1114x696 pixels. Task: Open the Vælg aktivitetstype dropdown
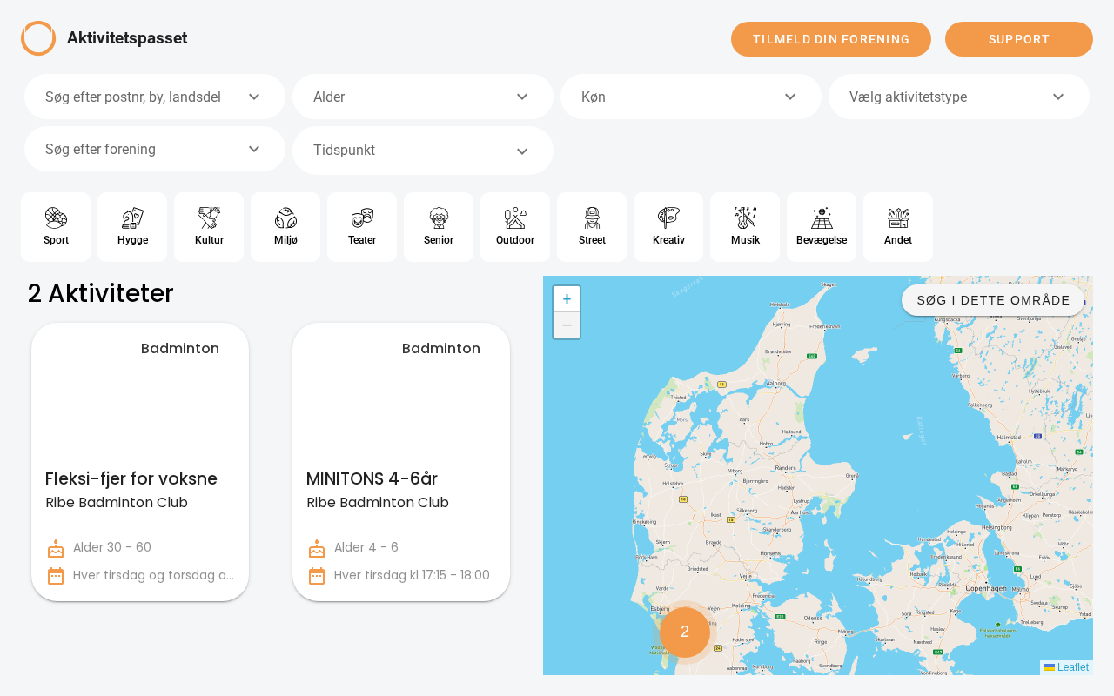(x=959, y=97)
